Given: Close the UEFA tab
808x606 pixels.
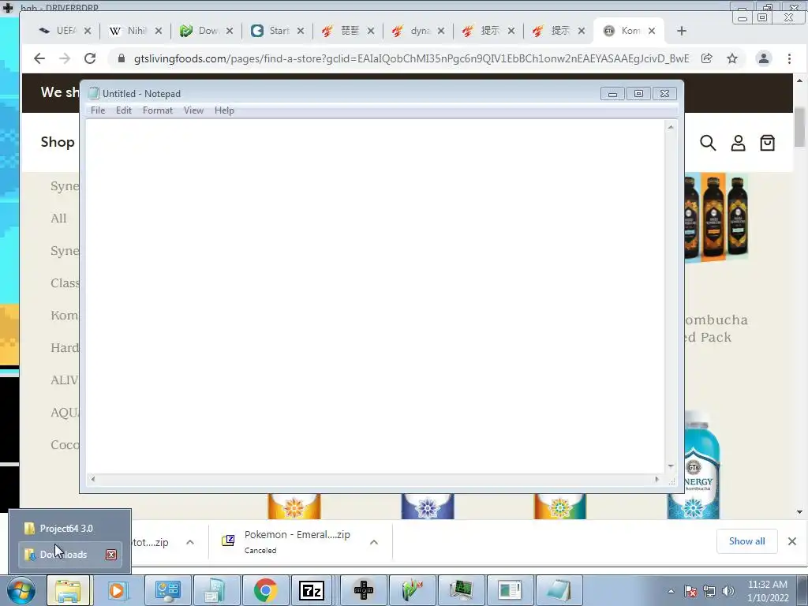Looking at the screenshot, I should (88, 31).
